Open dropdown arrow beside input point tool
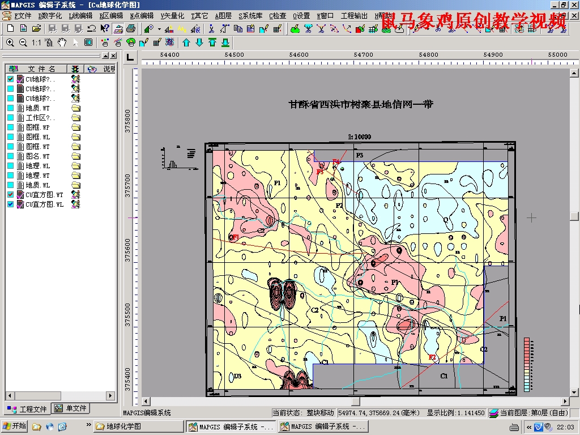 coord(159,29)
